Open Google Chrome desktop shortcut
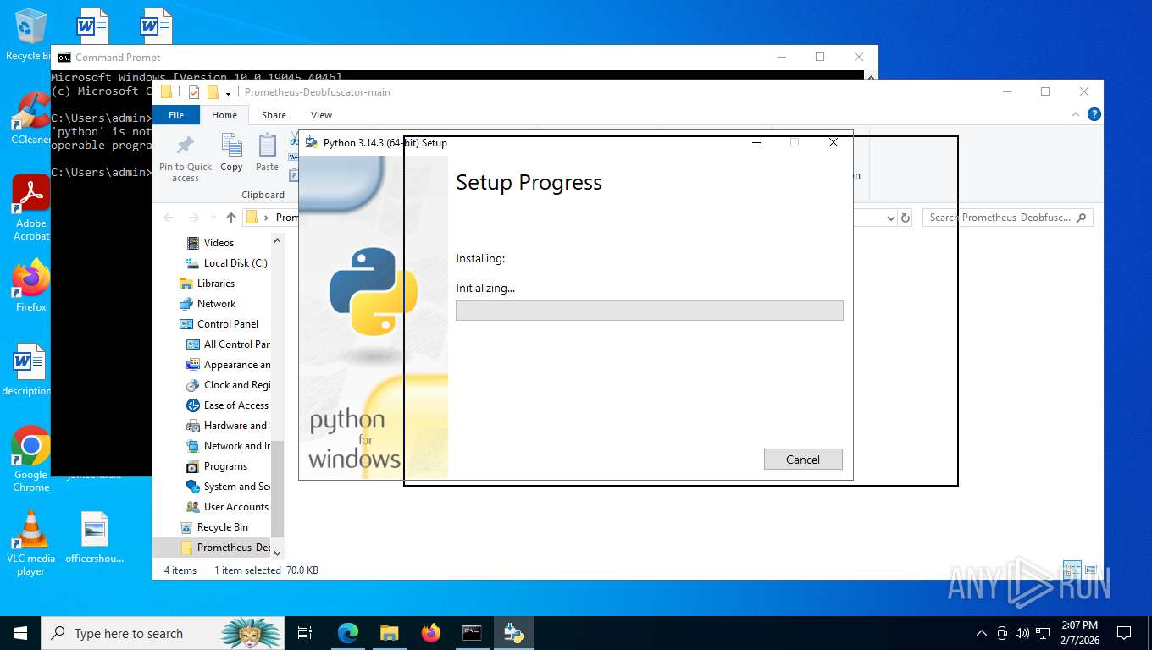 [x=31, y=458]
